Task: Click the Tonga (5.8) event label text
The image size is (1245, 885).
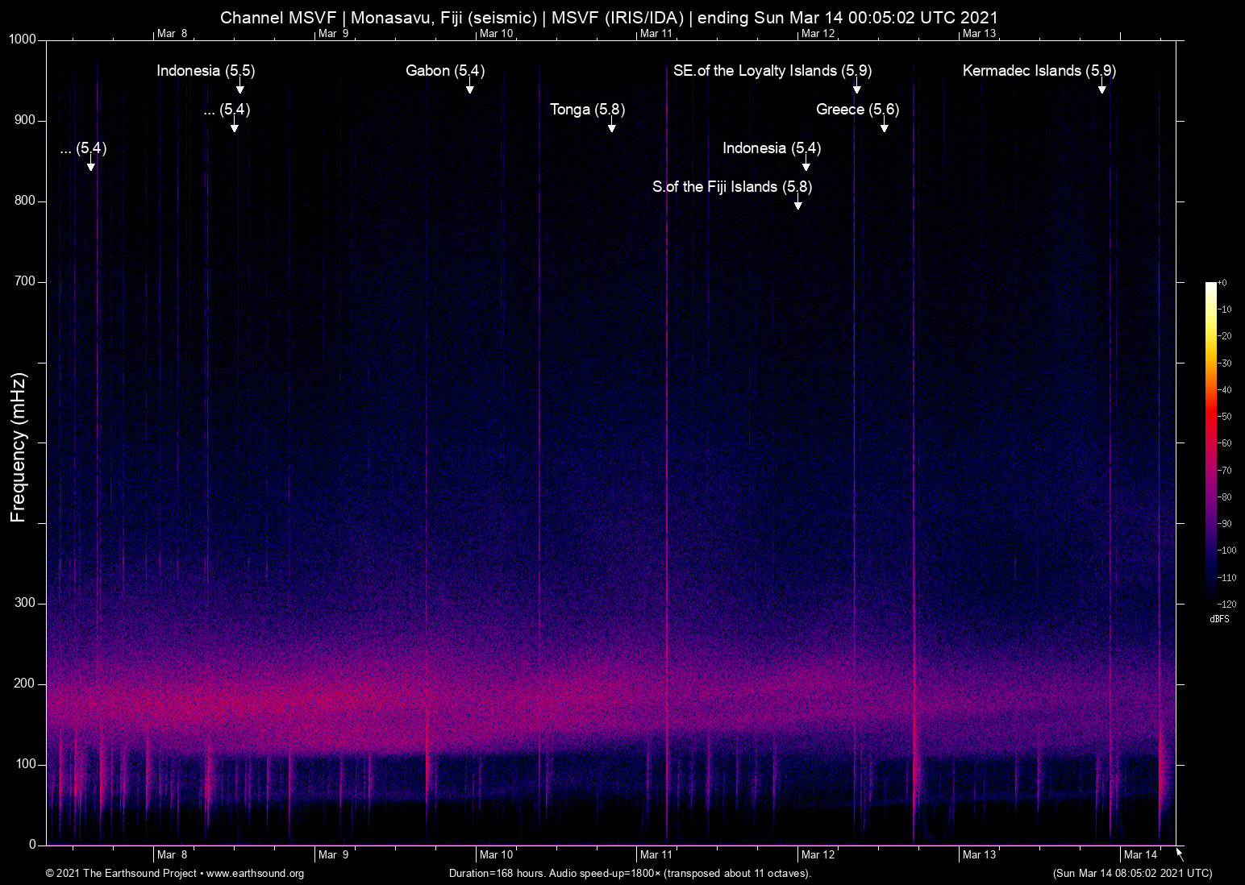Action: point(587,110)
